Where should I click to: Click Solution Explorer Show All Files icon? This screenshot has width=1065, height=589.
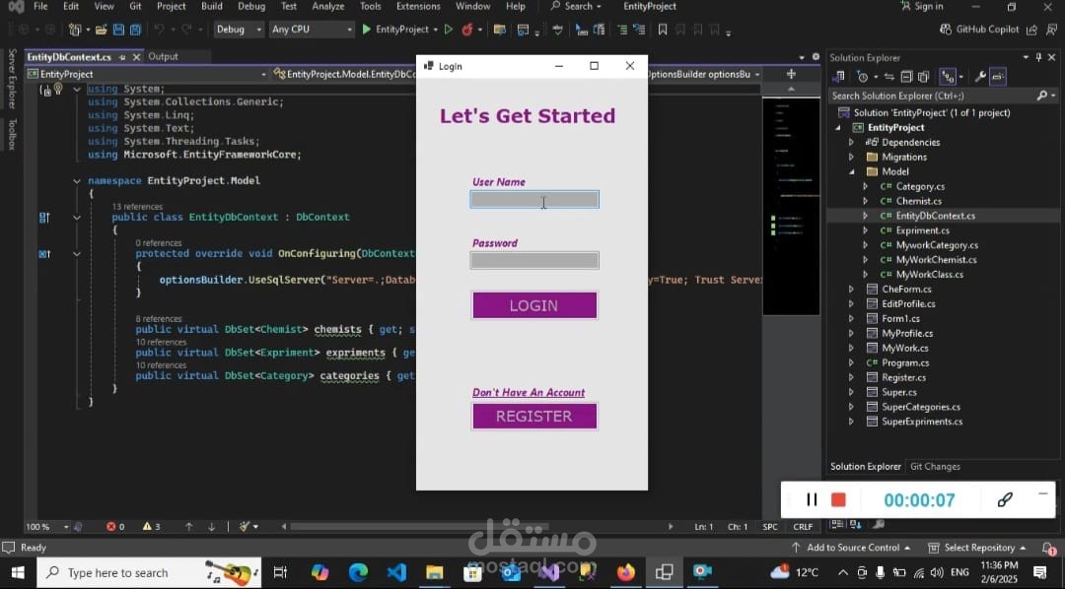pyautogui.click(x=924, y=77)
